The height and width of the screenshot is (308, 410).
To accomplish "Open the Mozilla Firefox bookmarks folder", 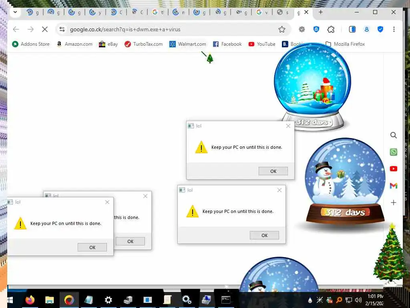I will (x=345, y=44).
